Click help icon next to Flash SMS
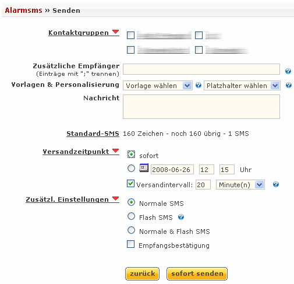The height and width of the screenshot is (284, 294). point(181,217)
